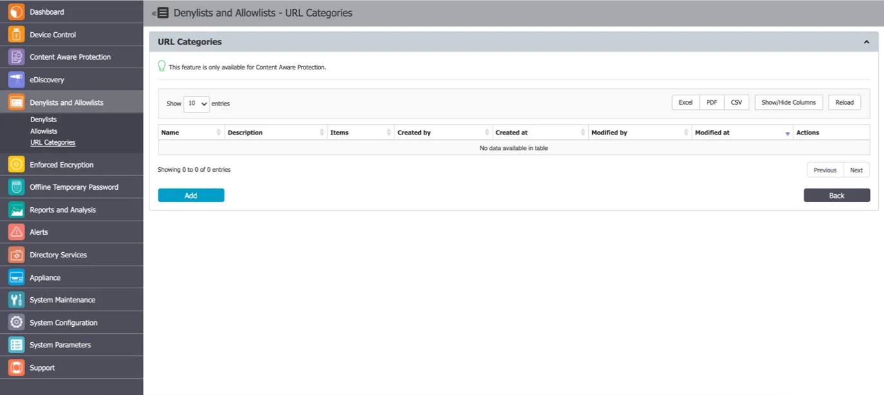884x395 pixels.
Task: Open Show/Hide Columns options
Action: (x=789, y=102)
